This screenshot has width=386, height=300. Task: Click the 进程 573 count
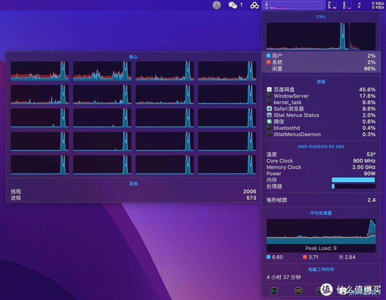pyautogui.click(x=251, y=198)
